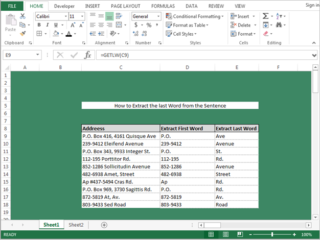This screenshot has height=240, width=320.
Task: Click the formula bar input field
Action: pyautogui.click(x=204, y=55)
